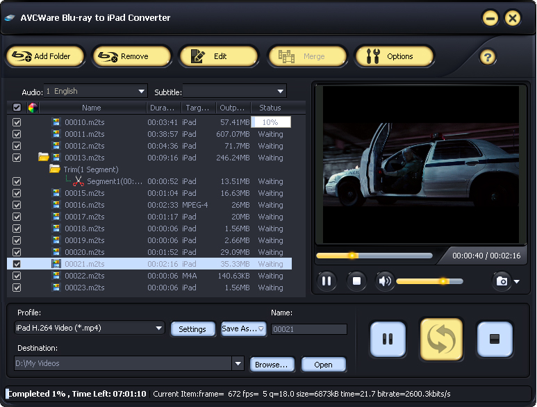Pause the conversion with the large pause button
537x407 pixels.
pos(388,339)
